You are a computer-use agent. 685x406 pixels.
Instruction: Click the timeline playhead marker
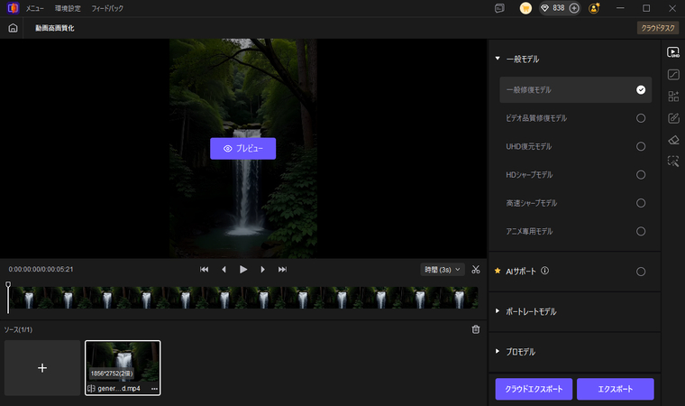click(8, 287)
